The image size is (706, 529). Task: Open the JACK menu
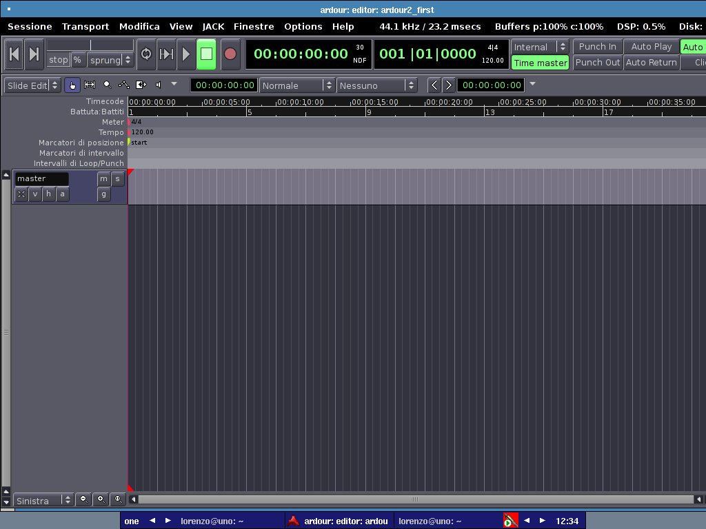point(213,26)
